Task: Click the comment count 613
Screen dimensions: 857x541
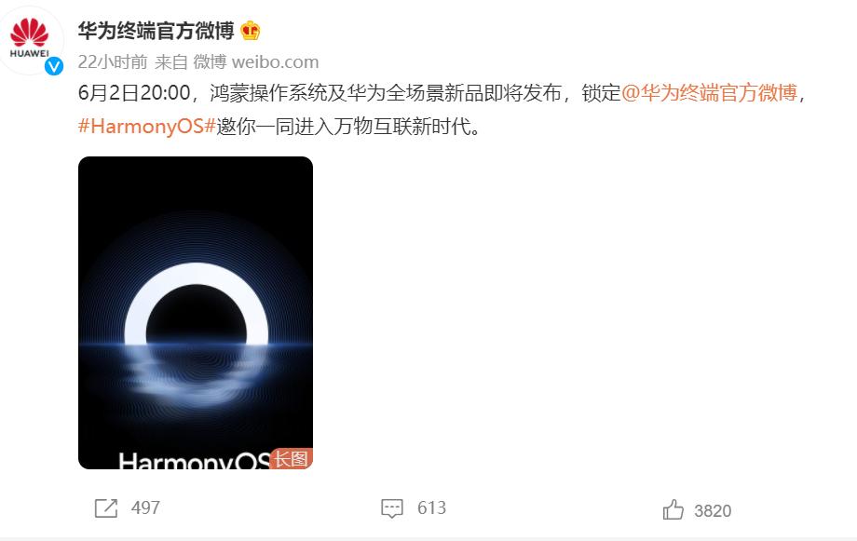Action: tap(432, 508)
